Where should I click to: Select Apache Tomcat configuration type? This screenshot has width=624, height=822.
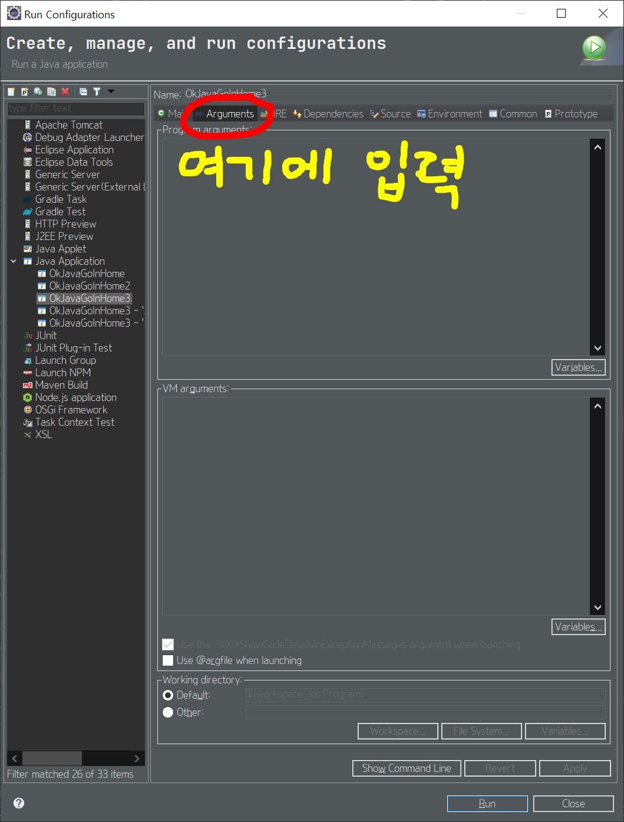68,125
